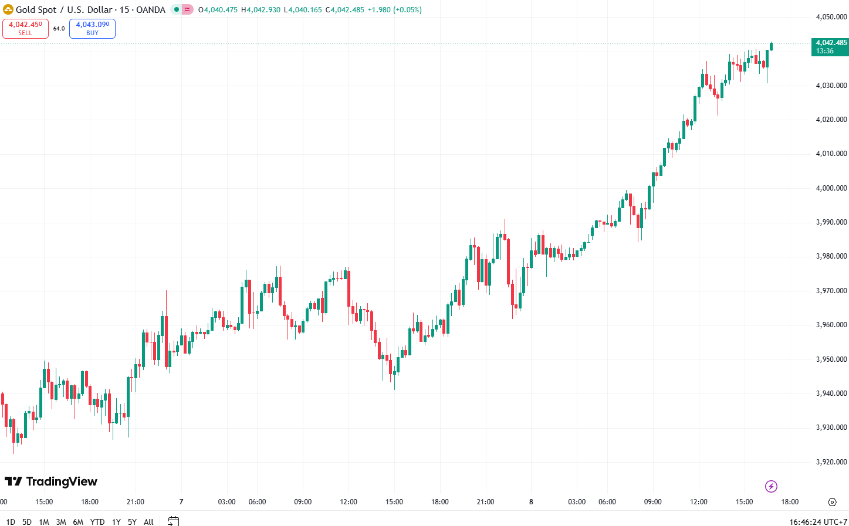Click the TradingView logo
Image resolution: width=849 pixels, height=526 pixels.
(x=51, y=481)
